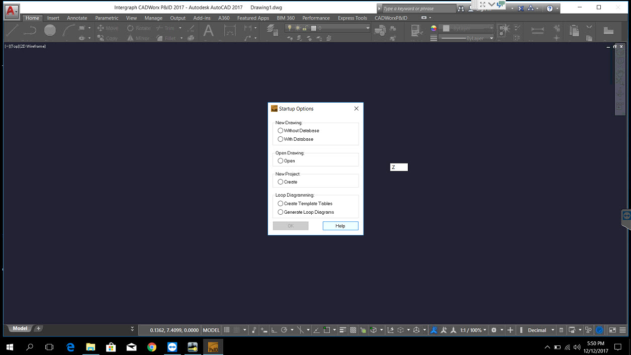This screenshot has width=631, height=355.
Task: Toggle lineweight display in status bar
Action: [343, 330]
